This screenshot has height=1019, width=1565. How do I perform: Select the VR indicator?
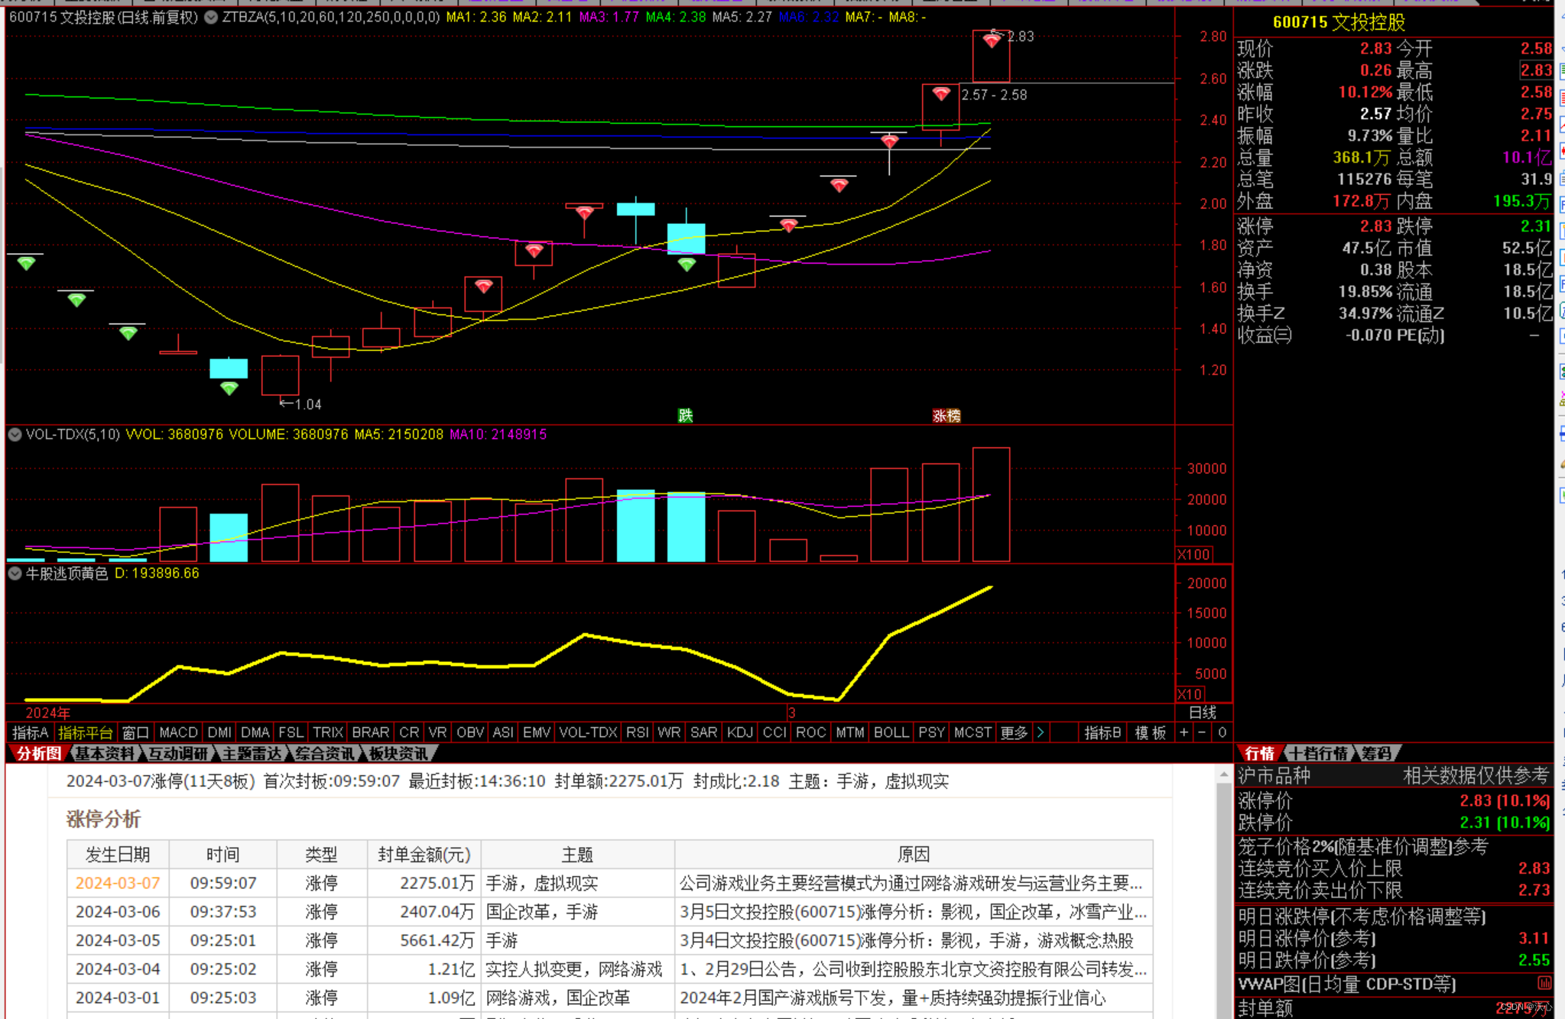pos(438,732)
